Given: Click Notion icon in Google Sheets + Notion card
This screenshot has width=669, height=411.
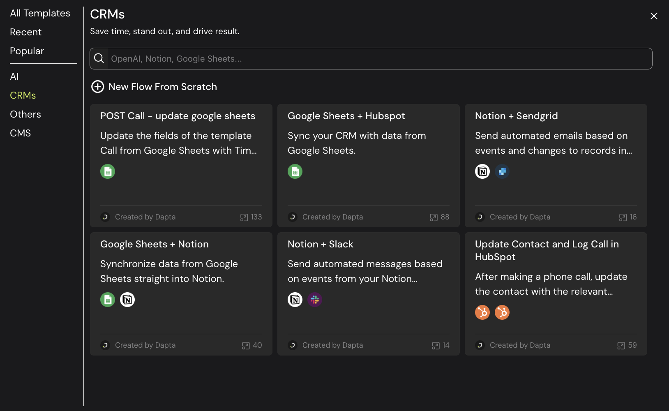Looking at the screenshot, I should tap(127, 300).
